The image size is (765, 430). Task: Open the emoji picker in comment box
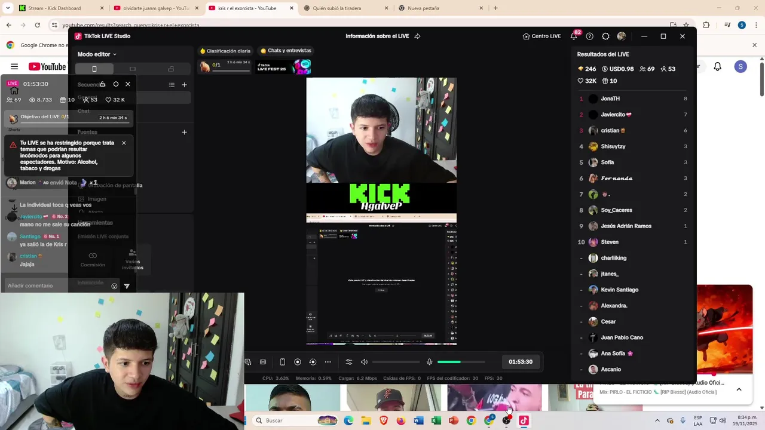pyautogui.click(x=114, y=286)
